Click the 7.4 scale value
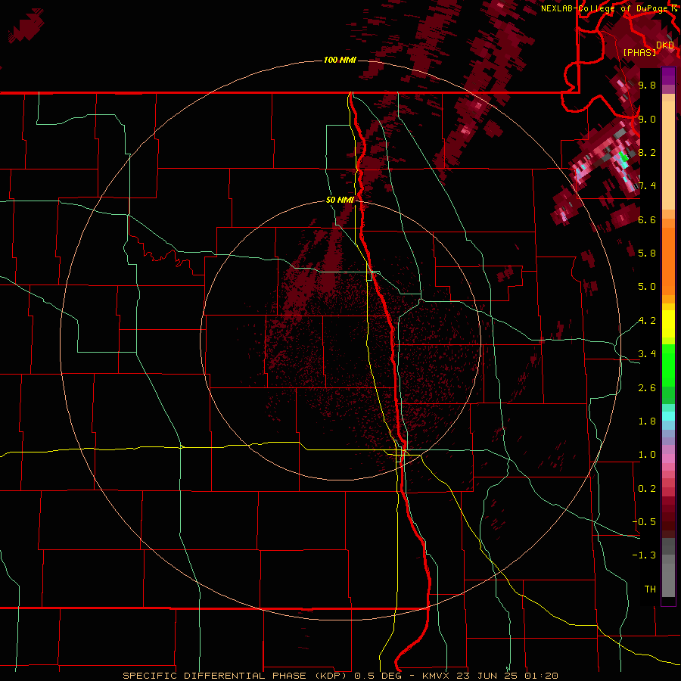Viewport: 681px width, 681px height. click(647, 186)
